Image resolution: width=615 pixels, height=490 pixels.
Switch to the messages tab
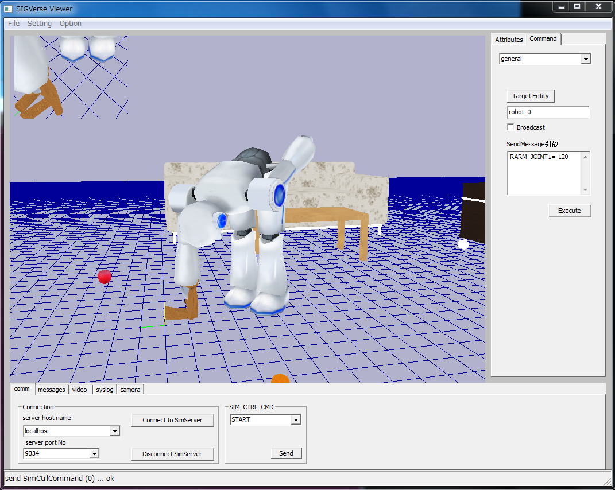52,390
